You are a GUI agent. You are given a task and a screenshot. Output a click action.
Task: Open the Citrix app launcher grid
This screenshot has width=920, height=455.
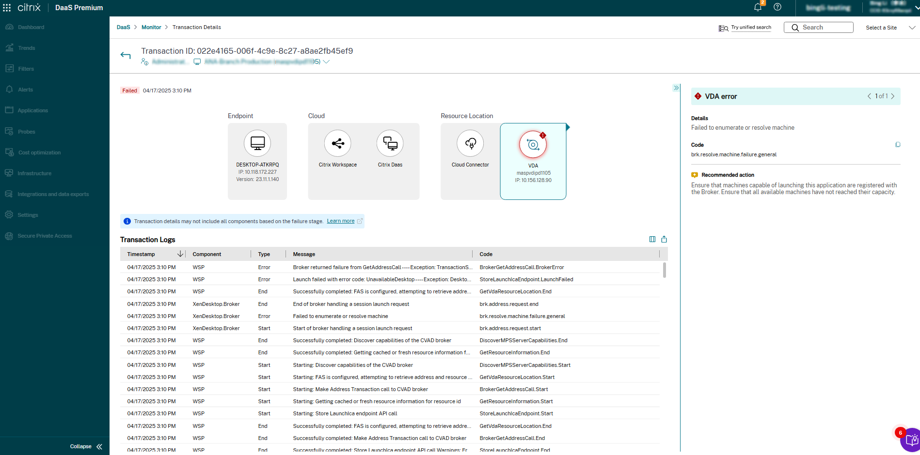[x=7, y=8]
